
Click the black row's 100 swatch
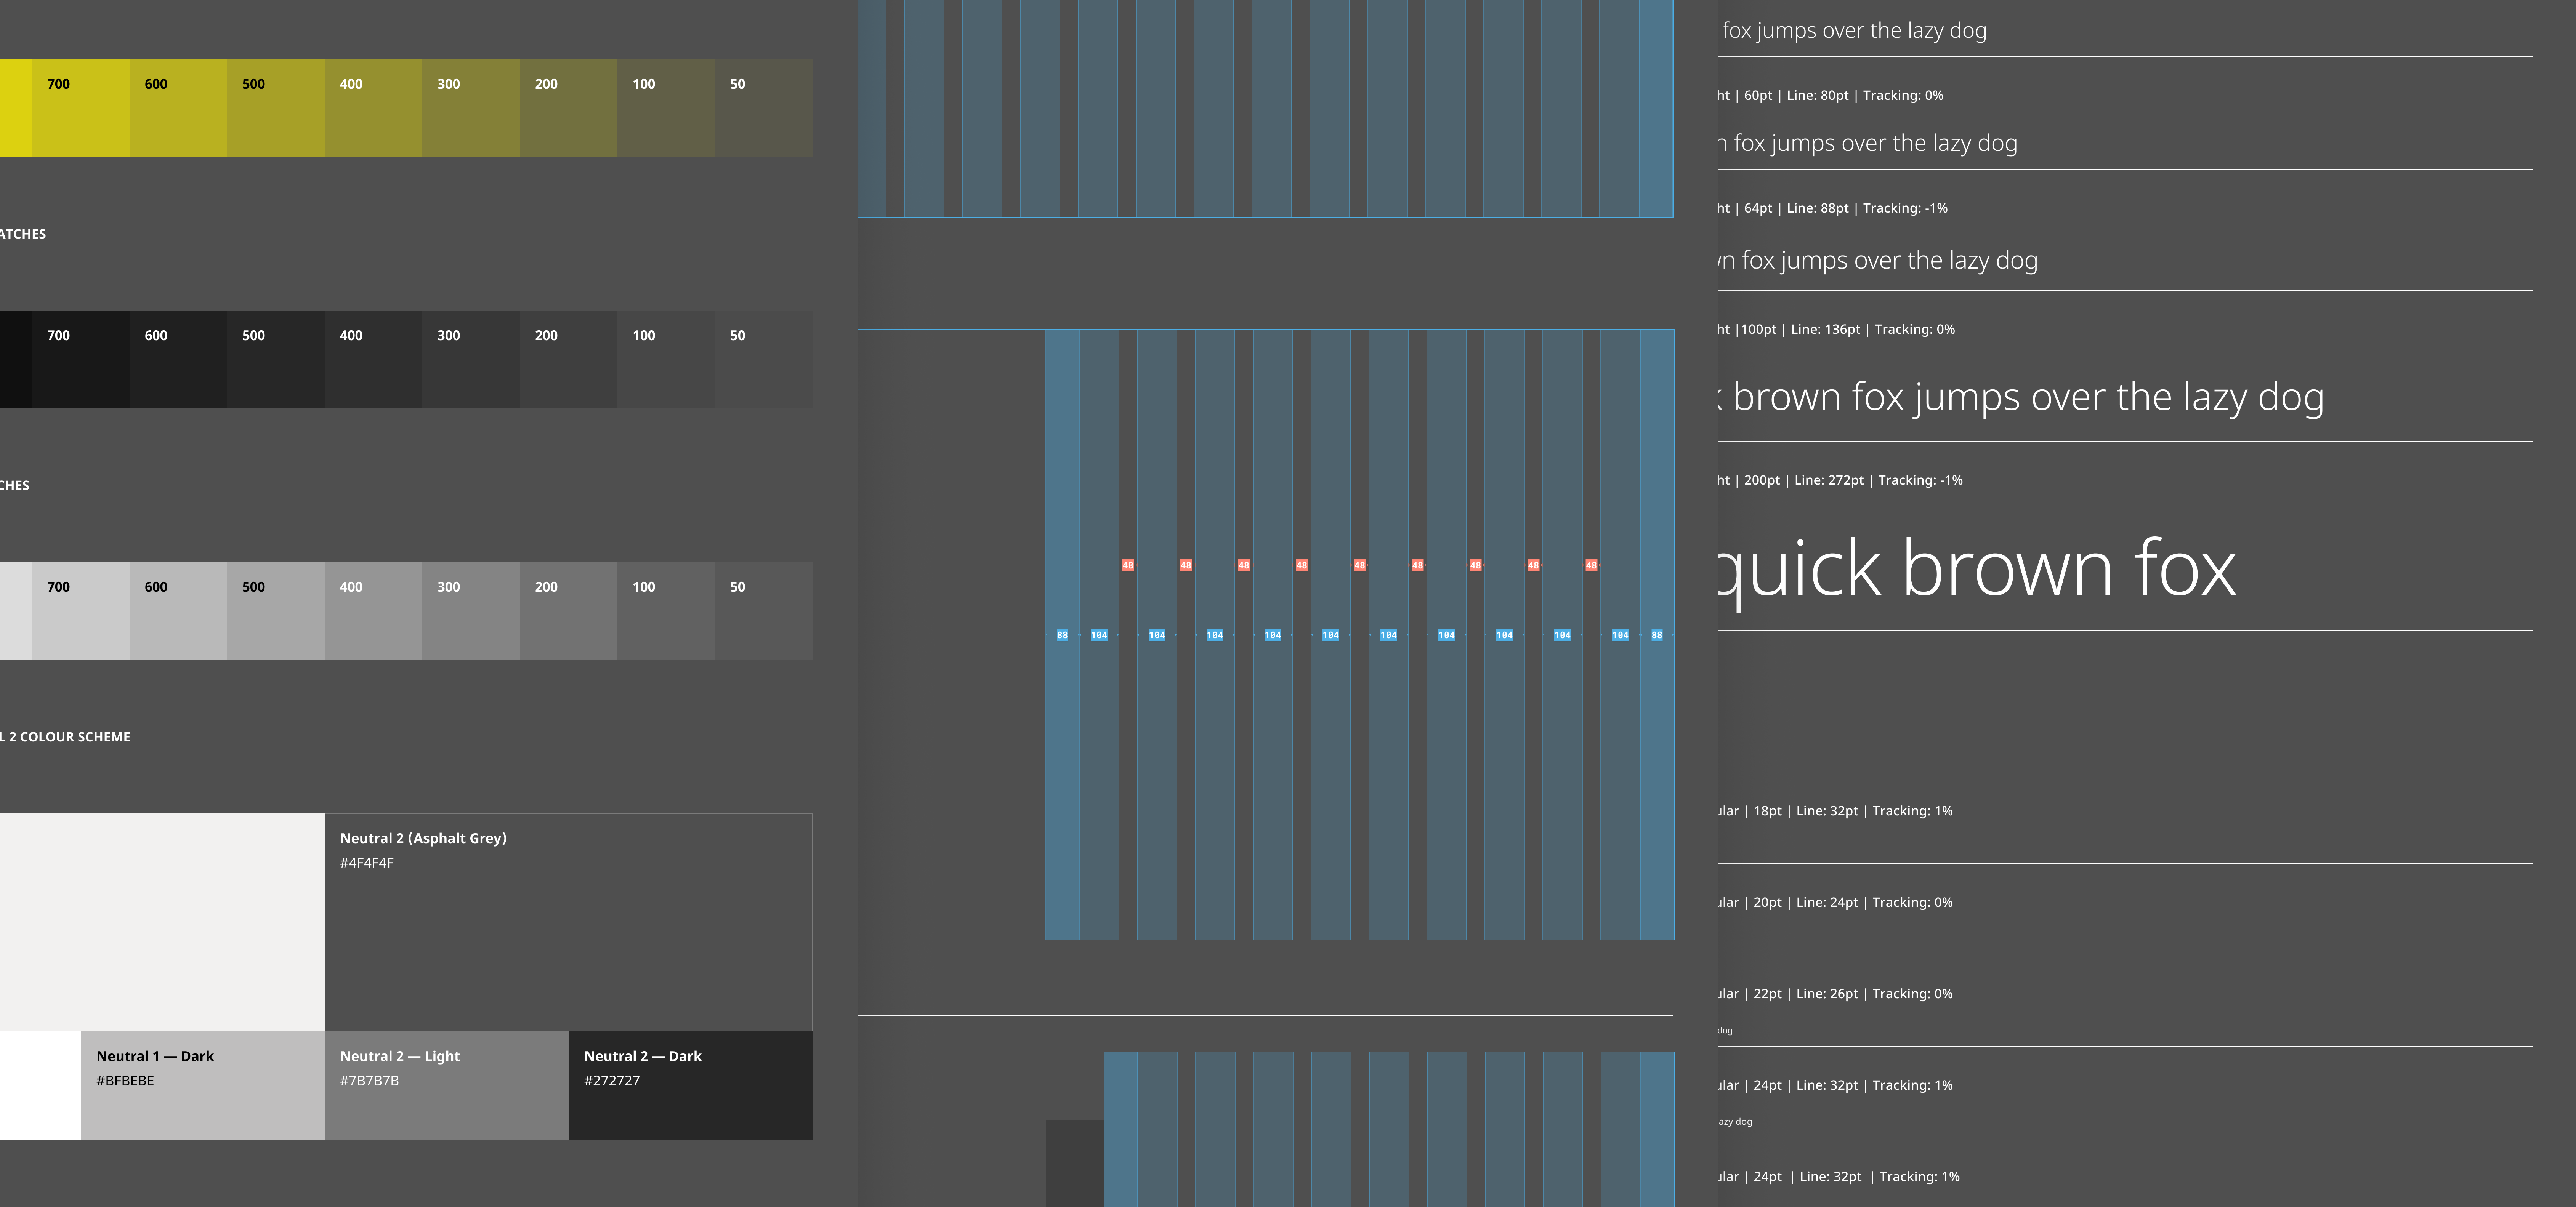666,359
